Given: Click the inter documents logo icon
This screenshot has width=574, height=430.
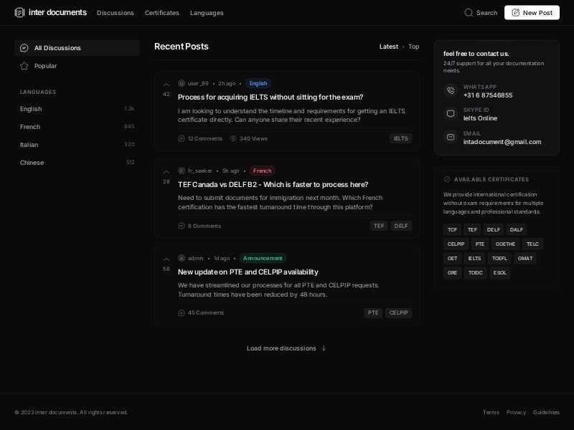Looking at the screenshot, I should click(x=19, y=12).
